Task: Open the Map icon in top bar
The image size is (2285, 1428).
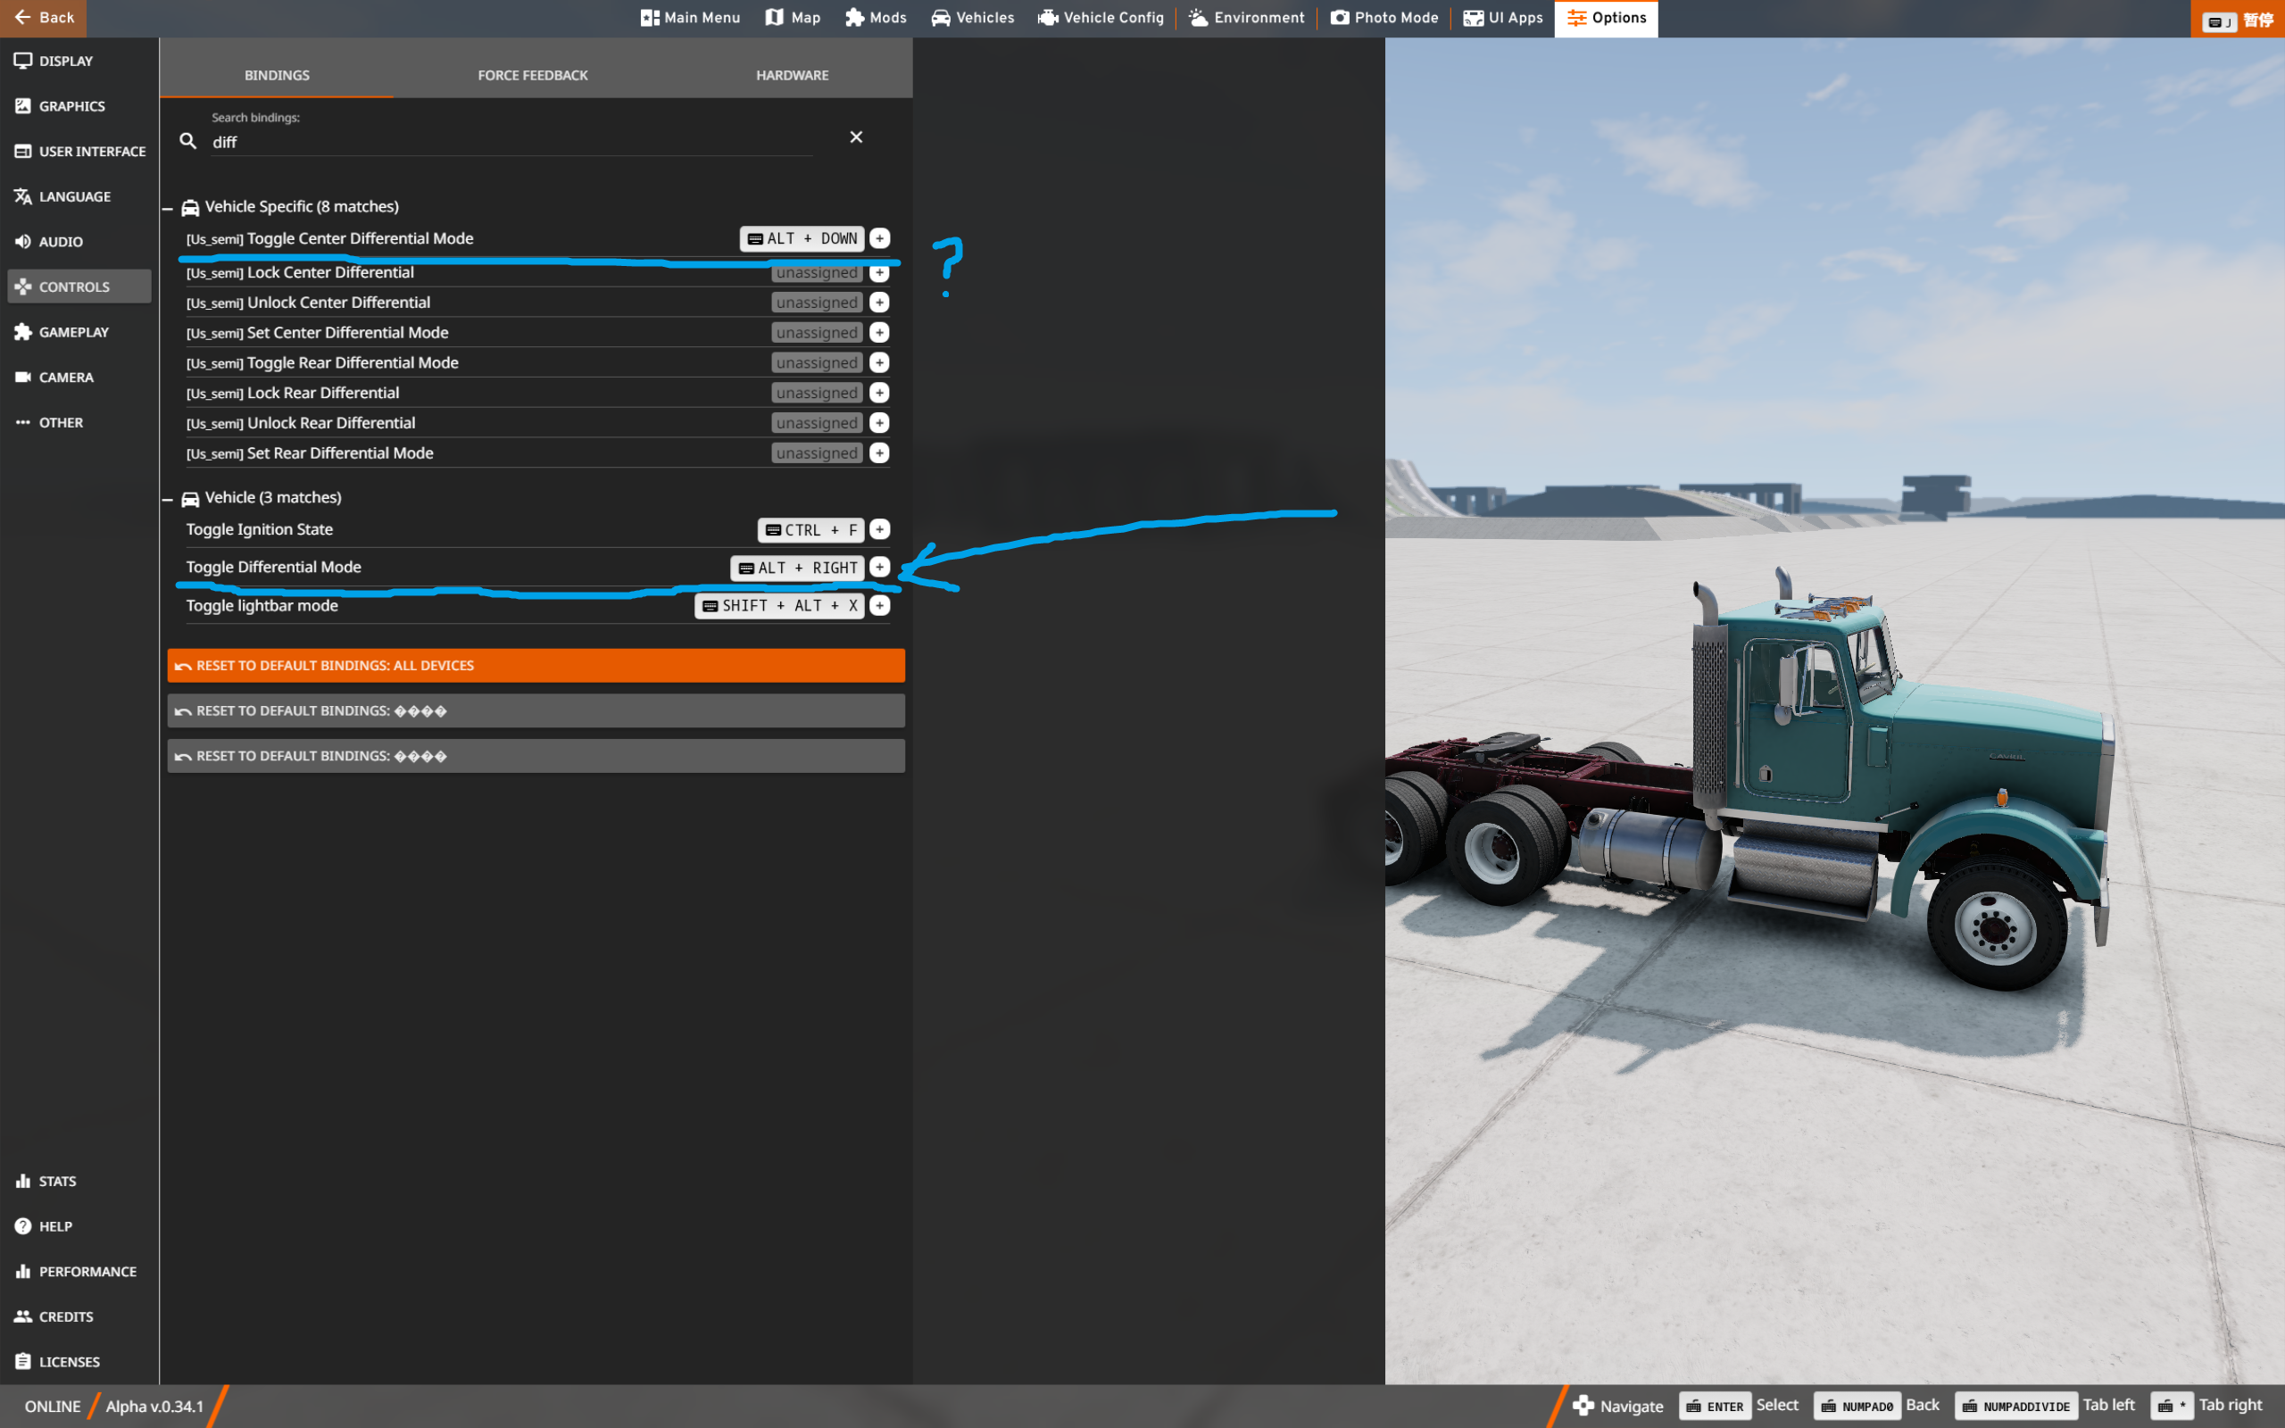Action: pyautogui.click(x=774, y=18)
